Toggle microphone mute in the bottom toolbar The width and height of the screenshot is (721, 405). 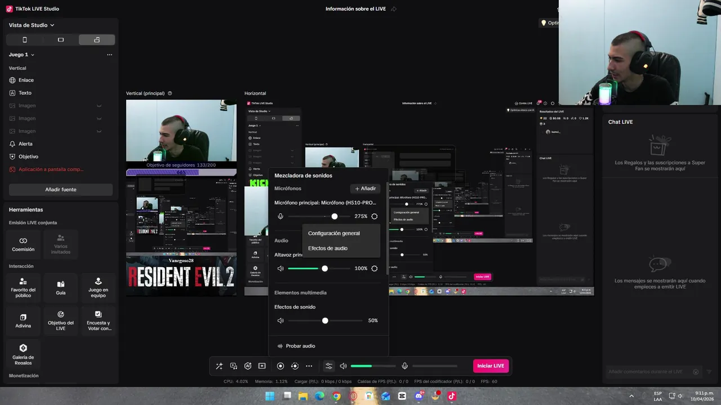[404, 366]
